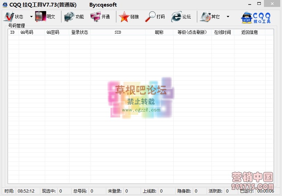
Task: Click the 隐身数 status bar label
Action: point(184,191)
